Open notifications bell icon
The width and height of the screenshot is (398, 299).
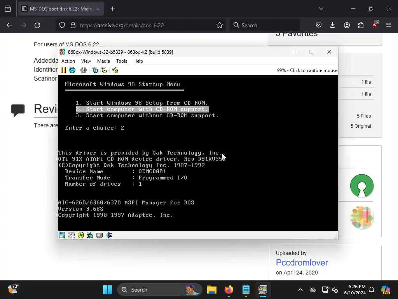click(372, 290)
